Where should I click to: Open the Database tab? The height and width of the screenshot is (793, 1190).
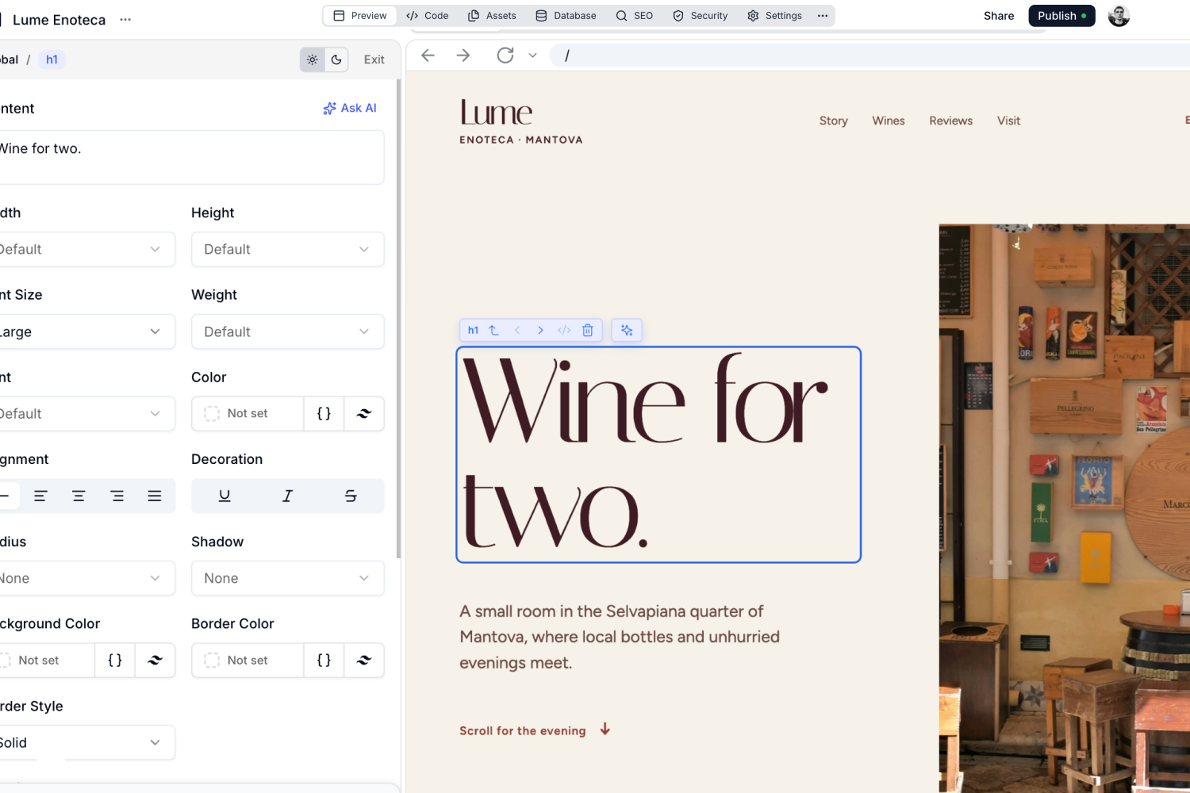pos(566,16)
